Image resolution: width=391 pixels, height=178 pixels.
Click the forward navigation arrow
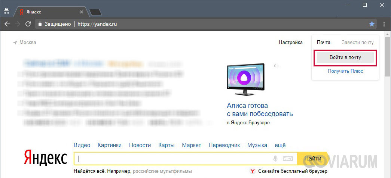click(18, 24)
